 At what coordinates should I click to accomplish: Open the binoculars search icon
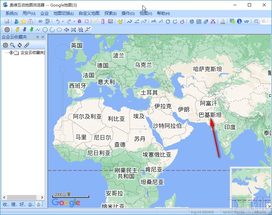(31, 21)
